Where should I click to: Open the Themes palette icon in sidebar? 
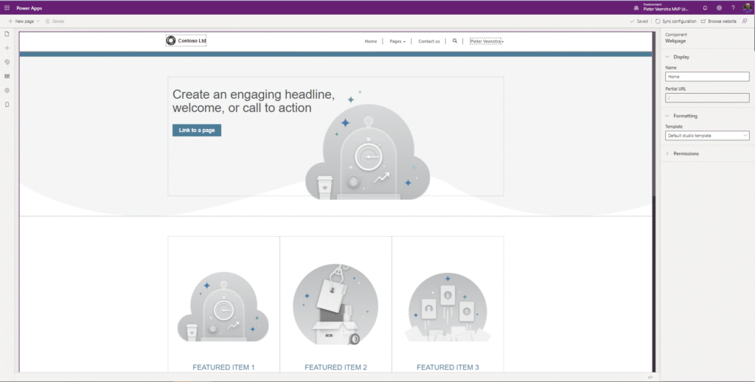click(x=7, y=62)
